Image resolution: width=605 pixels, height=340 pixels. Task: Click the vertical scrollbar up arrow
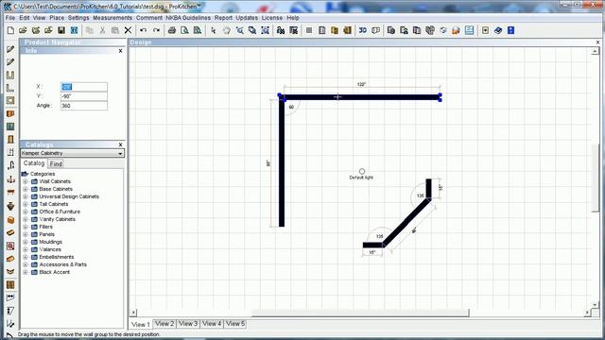coord(595,51)
